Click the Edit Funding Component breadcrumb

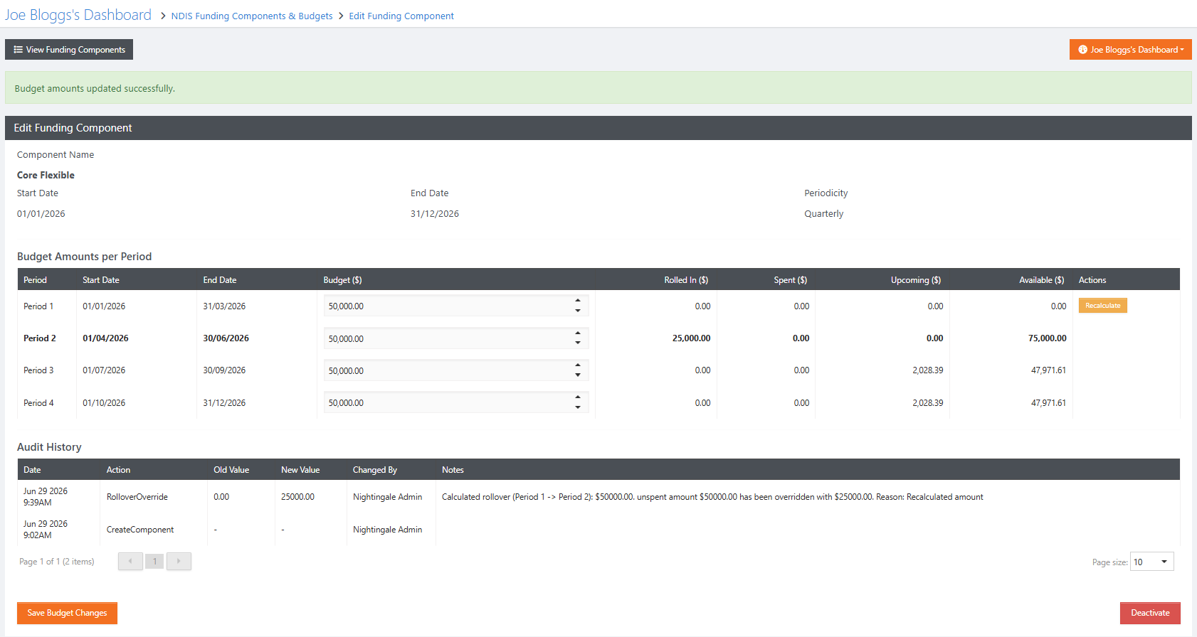click(401, 16)
